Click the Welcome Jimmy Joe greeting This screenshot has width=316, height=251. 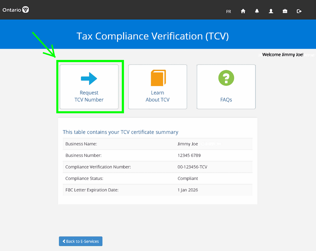282,54
